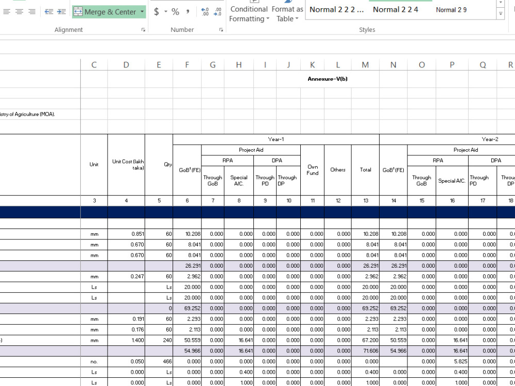Expand the cell styles gallery

501,14
